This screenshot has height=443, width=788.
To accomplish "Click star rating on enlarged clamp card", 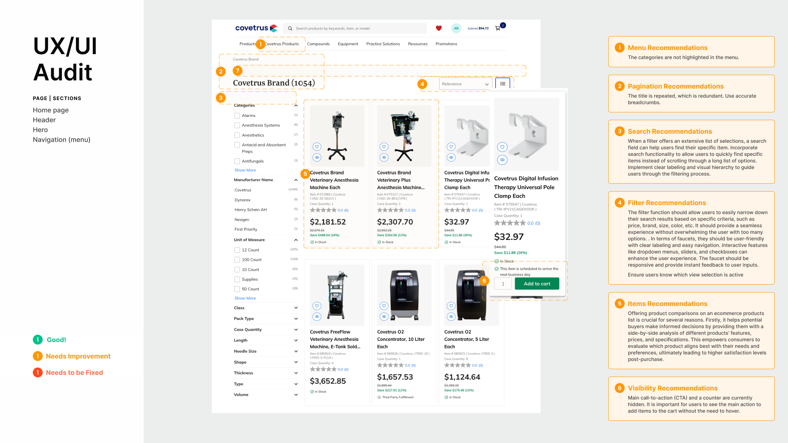I will pos(510,223).
